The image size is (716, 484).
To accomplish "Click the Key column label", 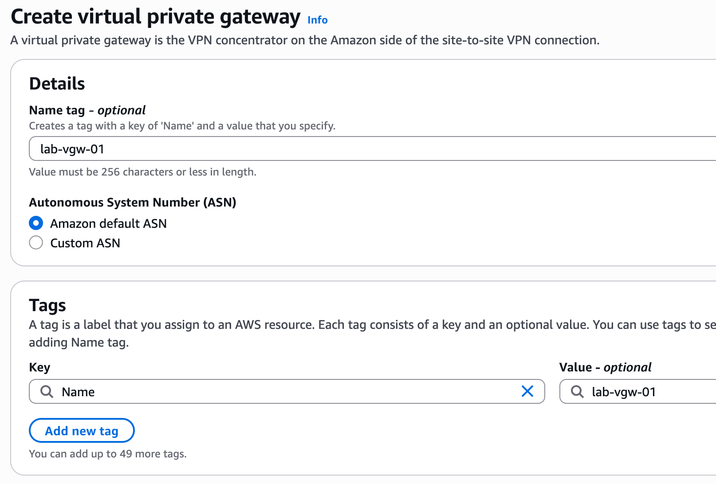I will coord(39,367).
